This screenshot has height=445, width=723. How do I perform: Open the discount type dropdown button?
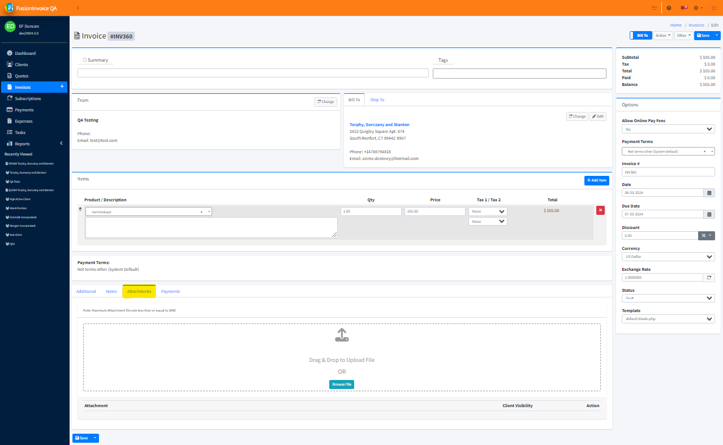(x=706, y=235)
